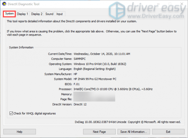Screen dimensions: 188x138
Task: Toggle Check for WHQL digital signatures checkbox
Action: pos(11,113)
